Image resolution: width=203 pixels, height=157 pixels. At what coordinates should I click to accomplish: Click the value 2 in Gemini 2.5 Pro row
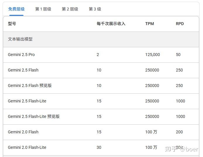(98, 55)
